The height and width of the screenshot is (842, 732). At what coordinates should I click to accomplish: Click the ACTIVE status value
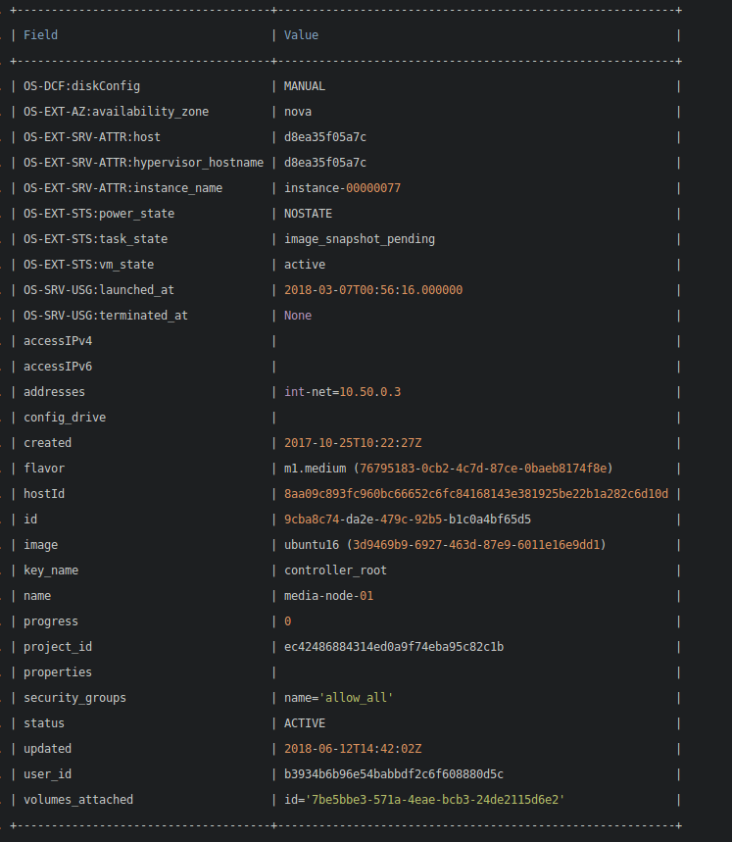305,723
